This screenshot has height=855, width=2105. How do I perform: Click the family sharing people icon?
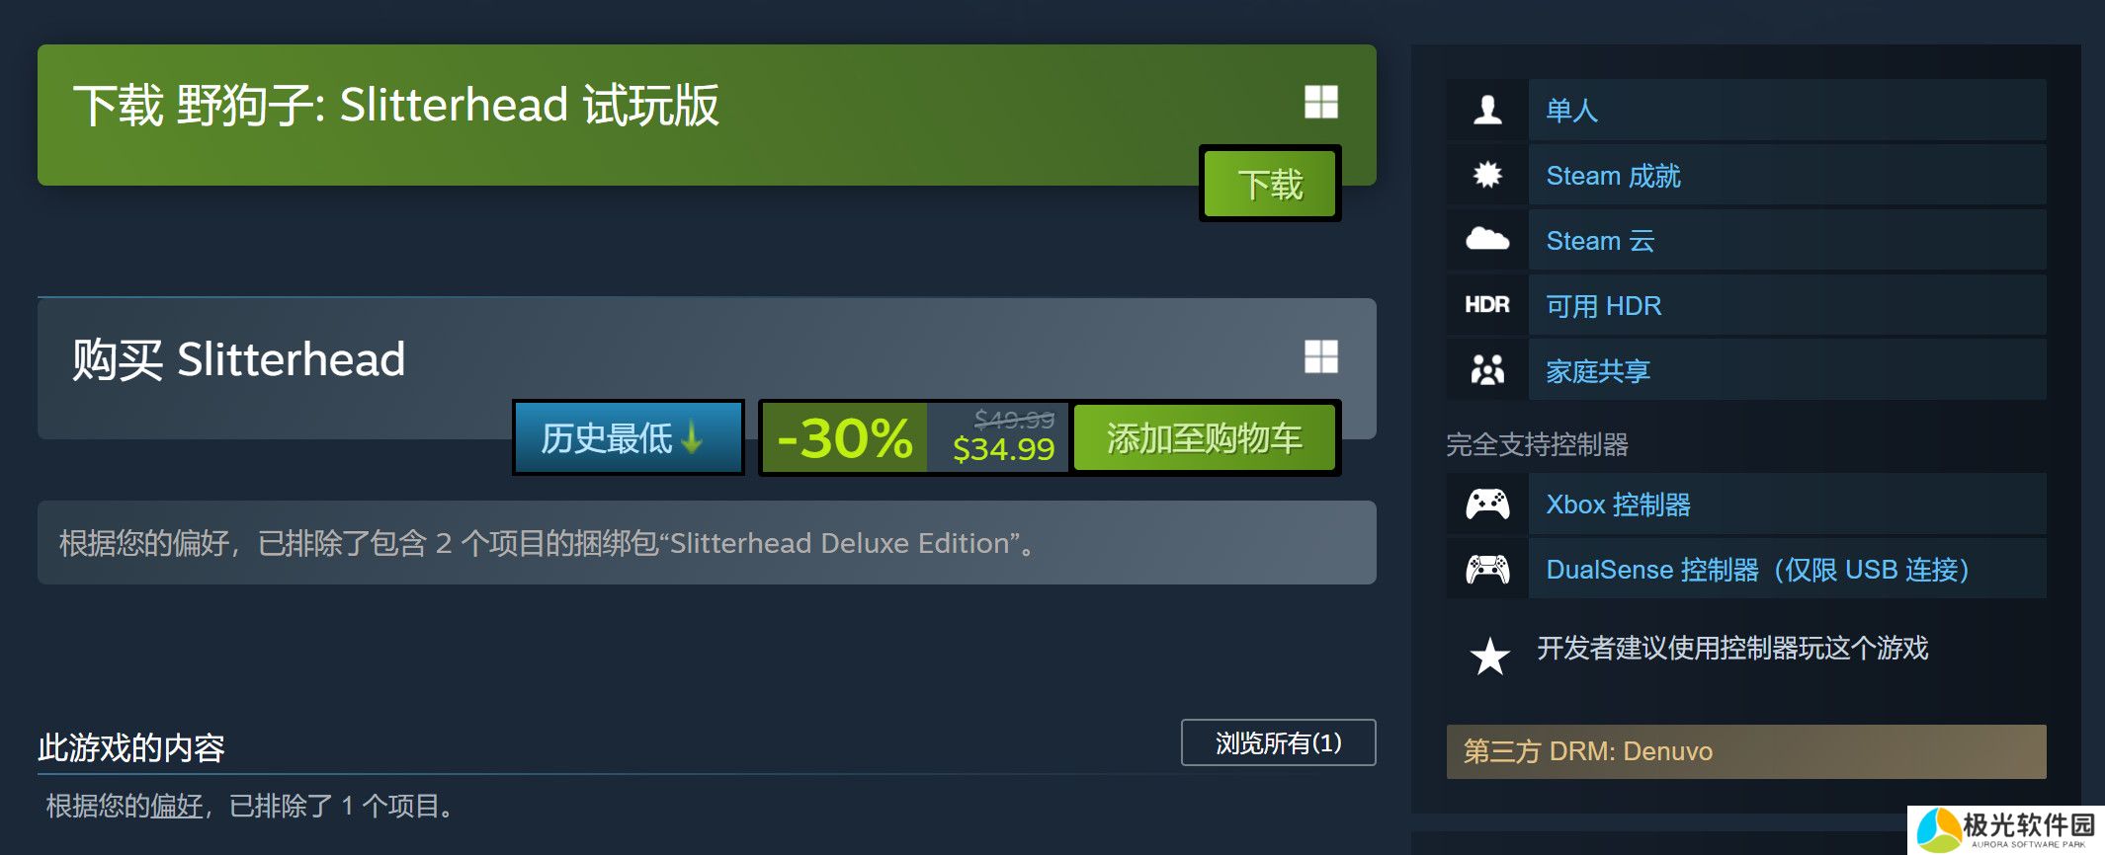tap(1487, 370)
